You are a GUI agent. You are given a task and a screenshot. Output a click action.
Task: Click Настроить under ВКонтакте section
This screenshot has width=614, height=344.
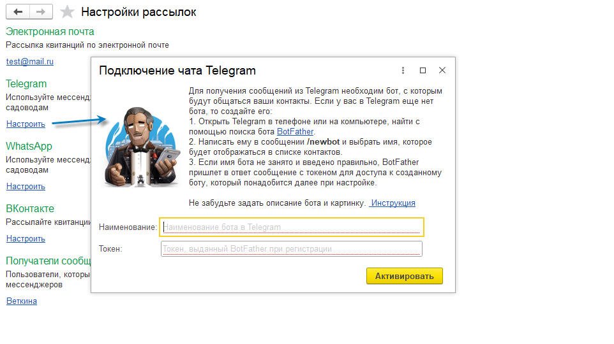point(26,239)
